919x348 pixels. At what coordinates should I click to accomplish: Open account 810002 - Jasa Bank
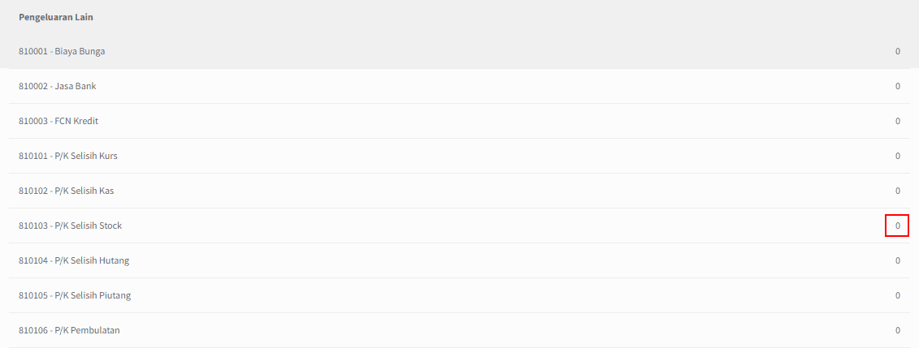pyautogui.click(x=58, y=86)
